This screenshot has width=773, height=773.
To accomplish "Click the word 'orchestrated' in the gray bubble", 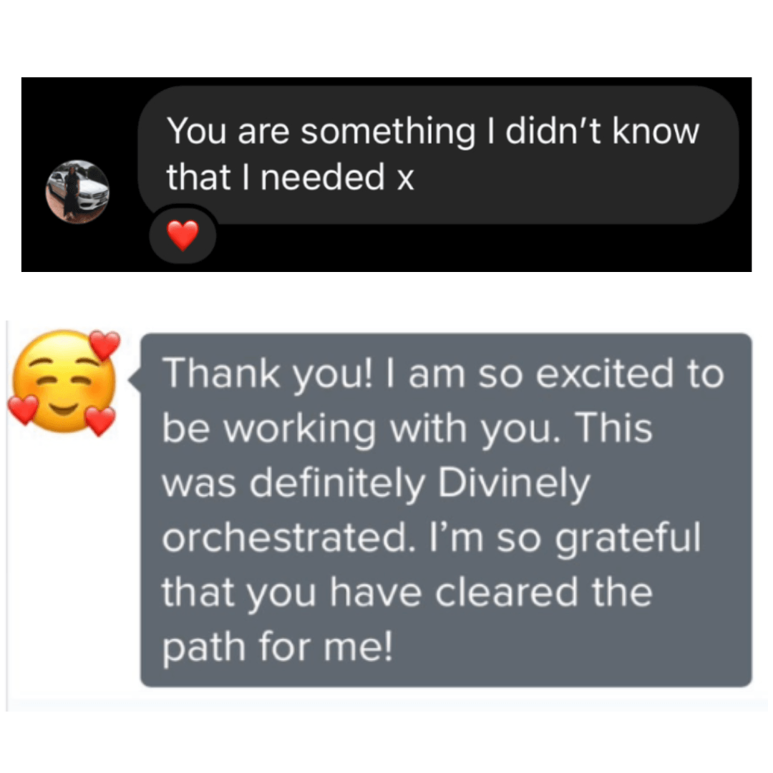I will 286,537.
